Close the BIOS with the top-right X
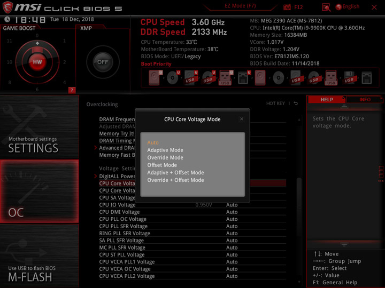This screenshot has height=288, width=385. tap(374, 7)
